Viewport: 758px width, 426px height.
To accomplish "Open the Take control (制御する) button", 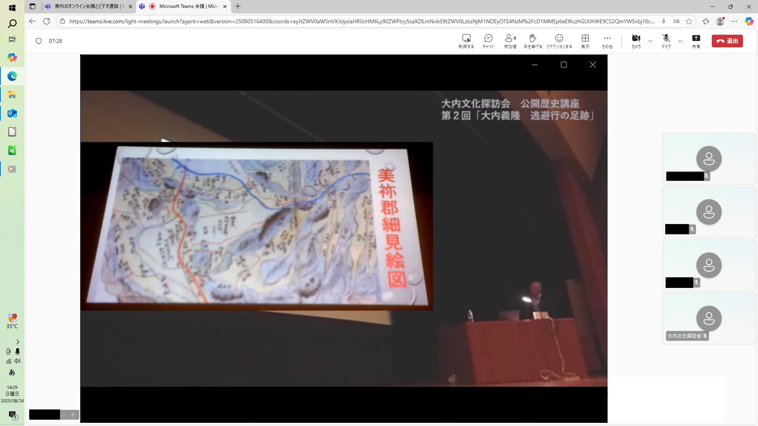I will click(x=466, y=41).
